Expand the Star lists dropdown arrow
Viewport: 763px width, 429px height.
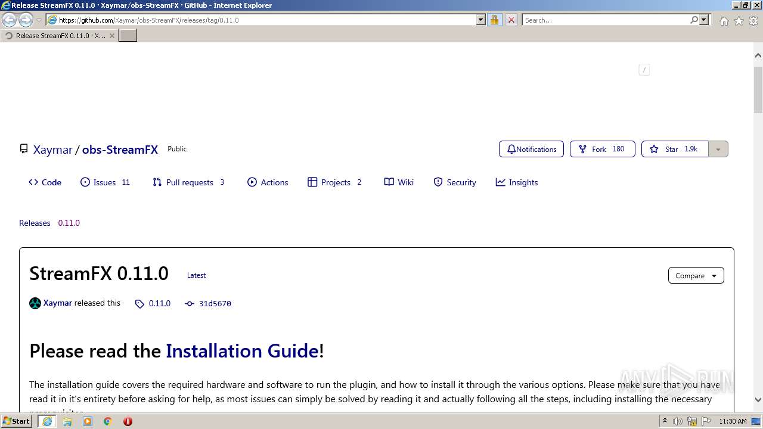click(718, 149)
